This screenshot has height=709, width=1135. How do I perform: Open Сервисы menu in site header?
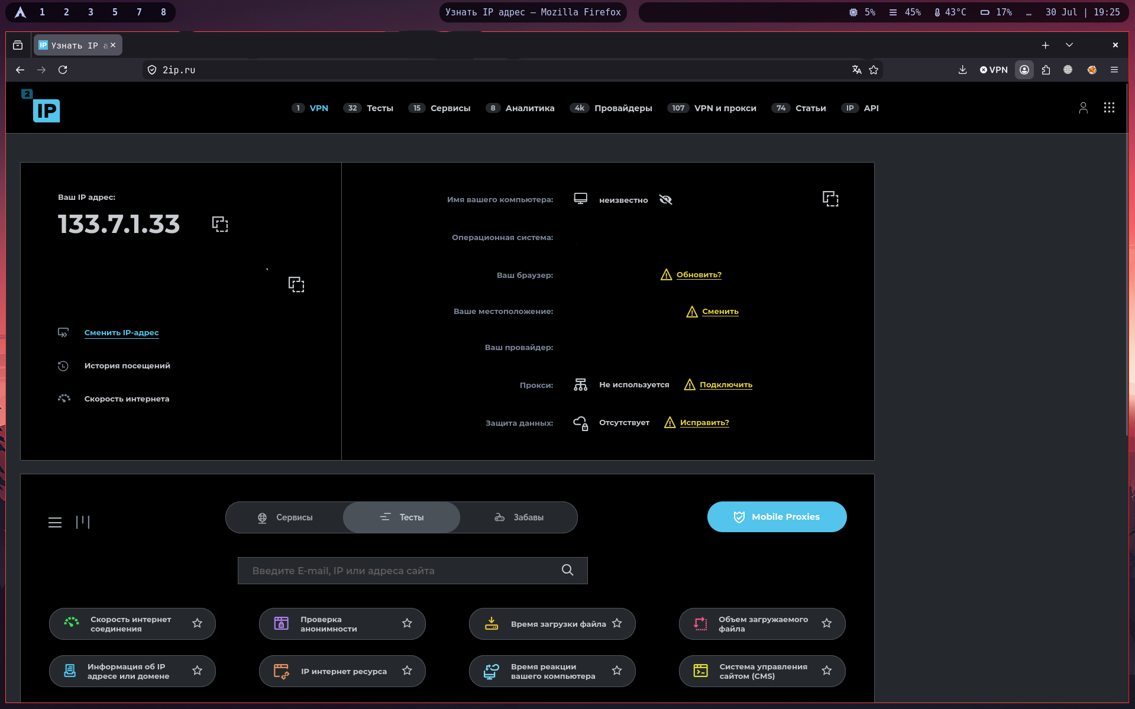pyautogui.click(x=439, y=108)
